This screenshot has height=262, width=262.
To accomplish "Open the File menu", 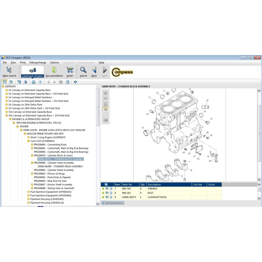I will click(x=4, y=63).
